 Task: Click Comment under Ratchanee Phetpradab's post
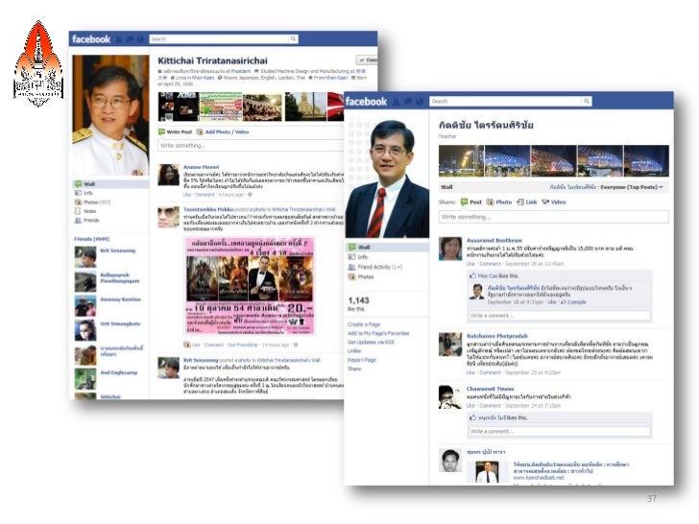pyautogui.click(x=490, y=372)
